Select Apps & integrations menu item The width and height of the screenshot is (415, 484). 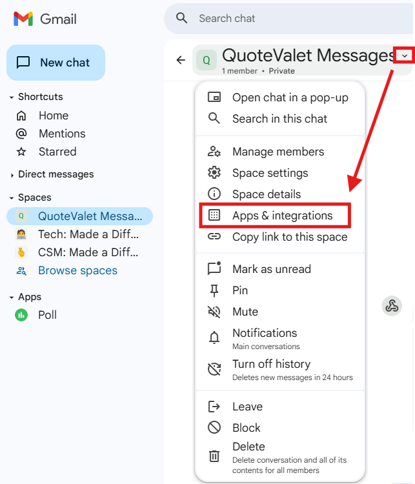pyautogui.click(x=282, y=216)
